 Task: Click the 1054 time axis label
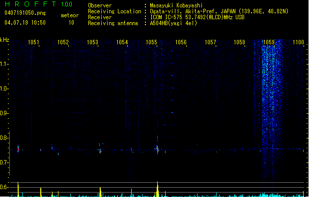click(122, 42)
